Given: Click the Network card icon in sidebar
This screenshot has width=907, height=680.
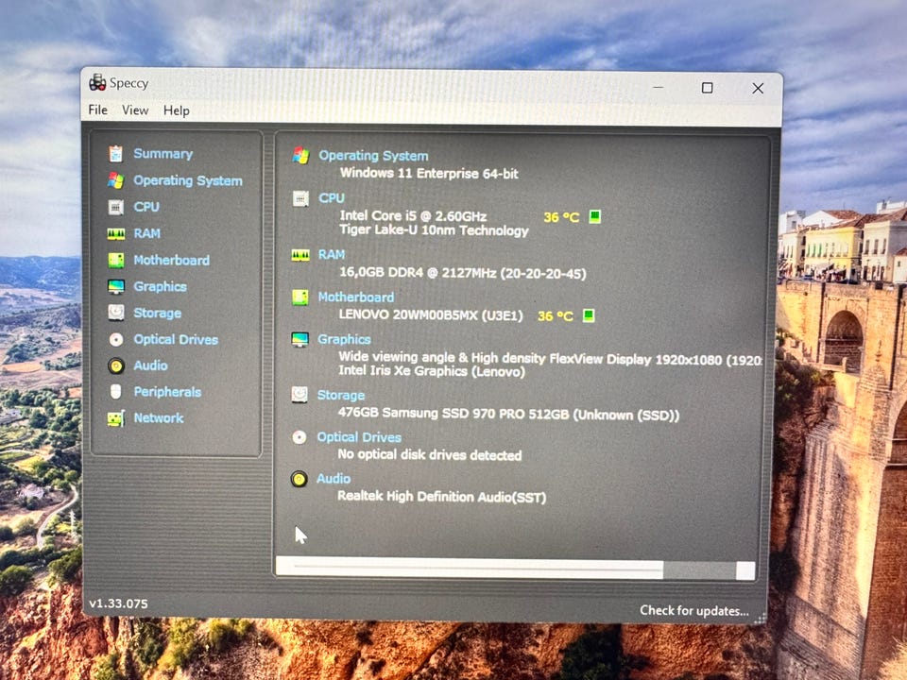Looking at the screenshot, I should click(115, 418).
